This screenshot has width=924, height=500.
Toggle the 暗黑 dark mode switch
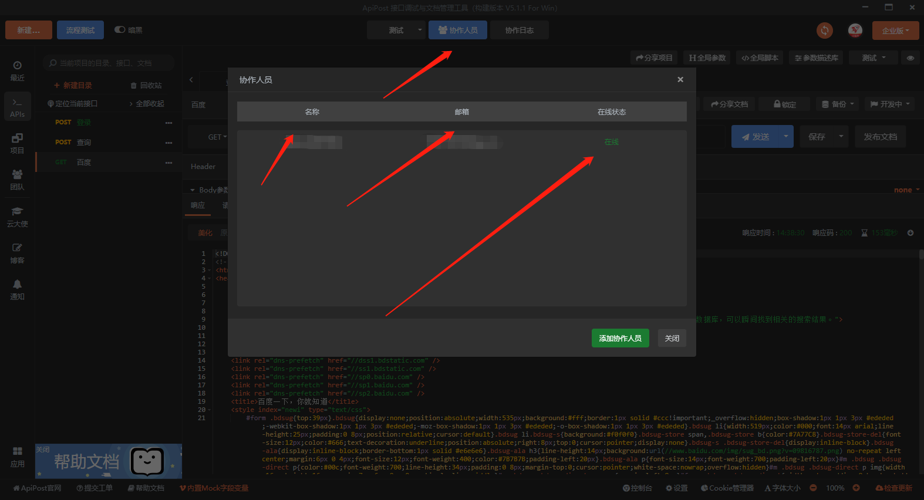[120, 30]
